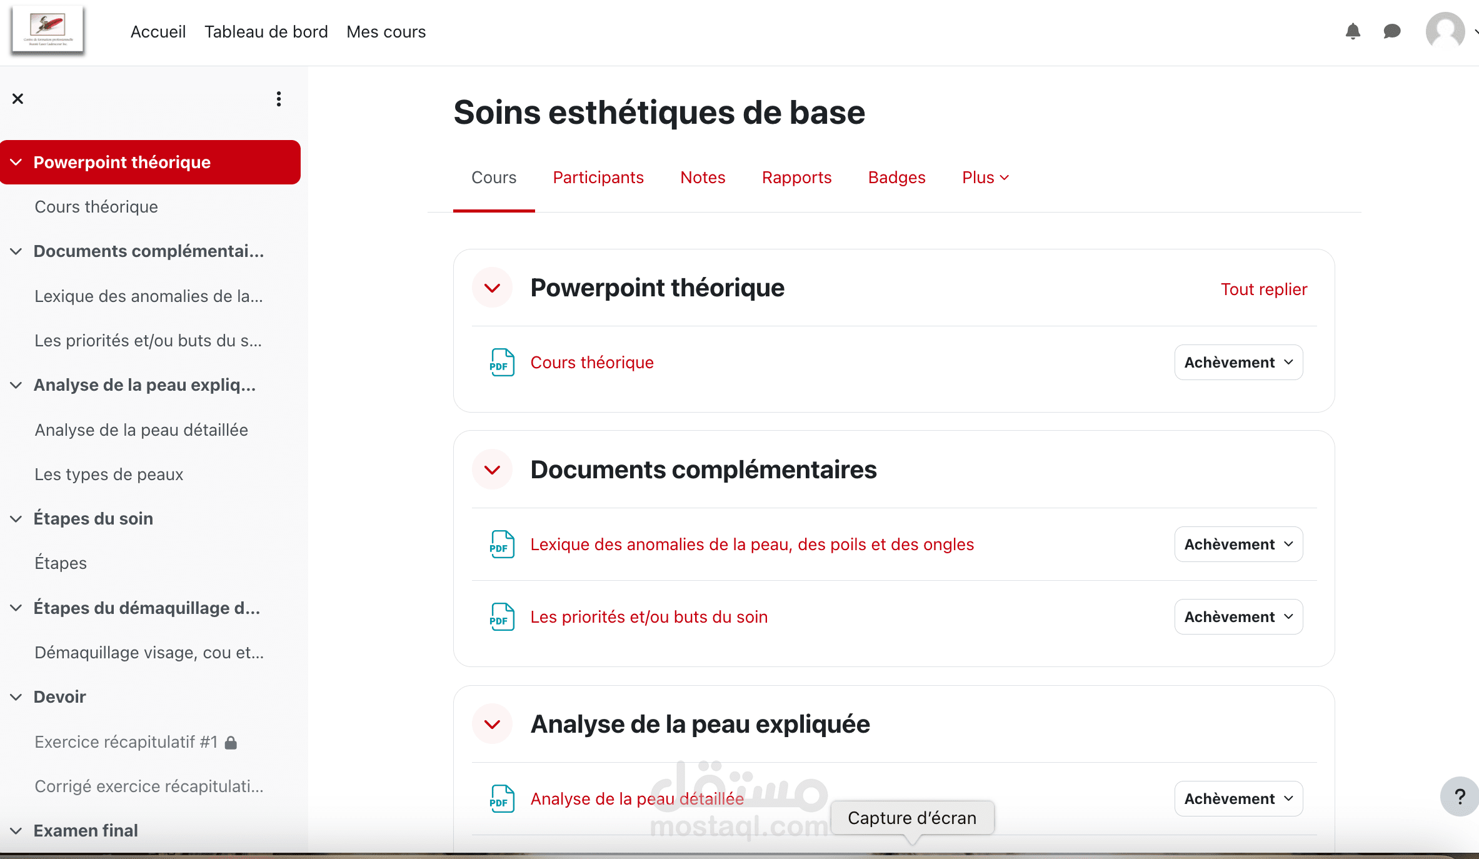
Task: Open the messaging chat bubble icon
Action: [1391, 31]
